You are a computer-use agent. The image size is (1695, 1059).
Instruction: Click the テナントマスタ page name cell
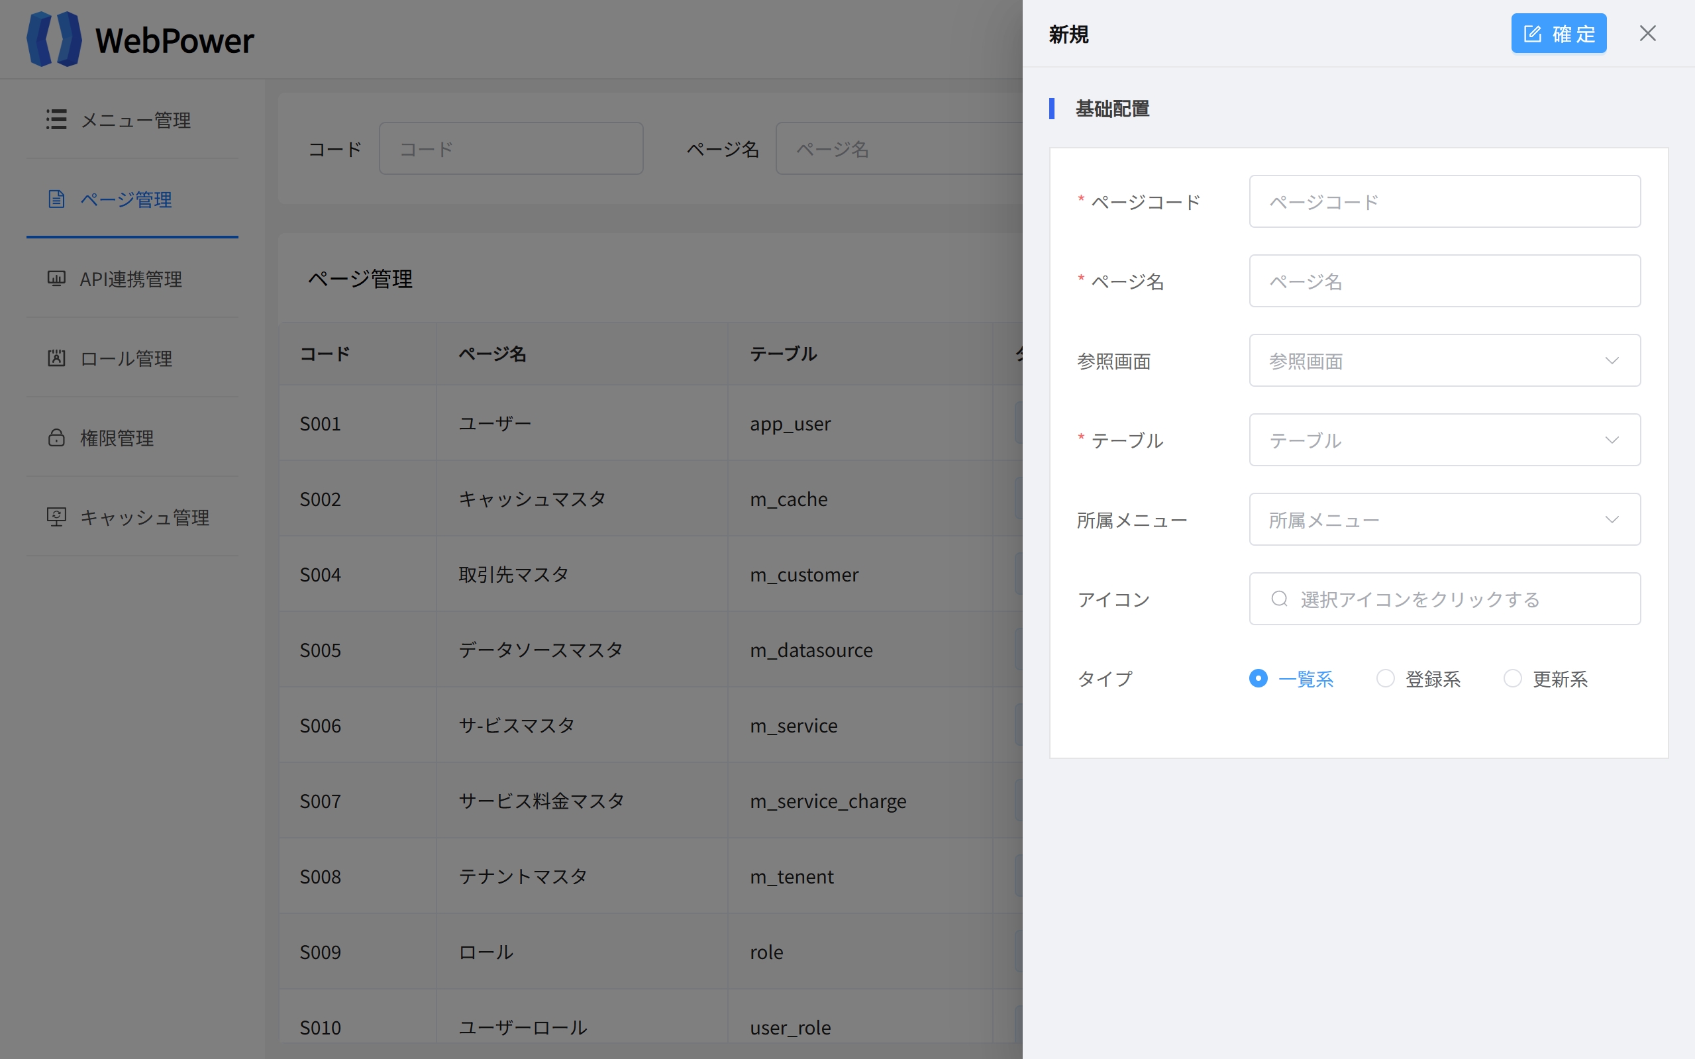tap(582, 876)
